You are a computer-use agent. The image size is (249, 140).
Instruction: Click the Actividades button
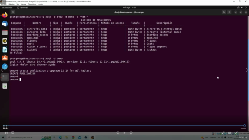click(x=7, y=7)
